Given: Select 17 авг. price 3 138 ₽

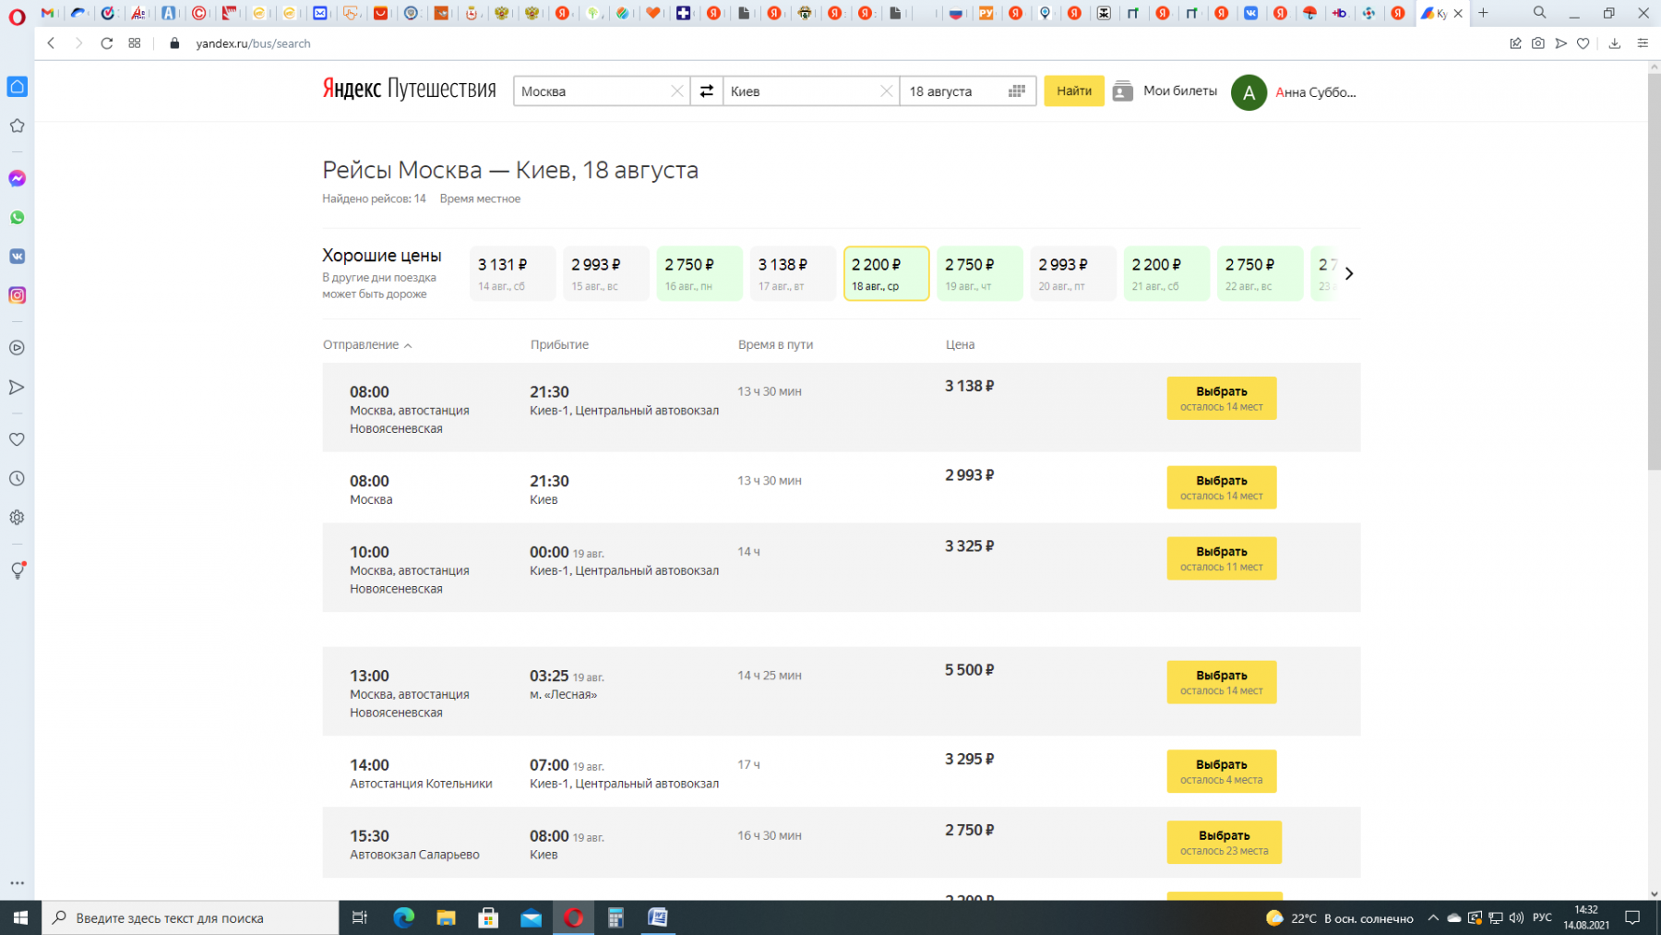Looking at the screenshot, I should (793, 273).
